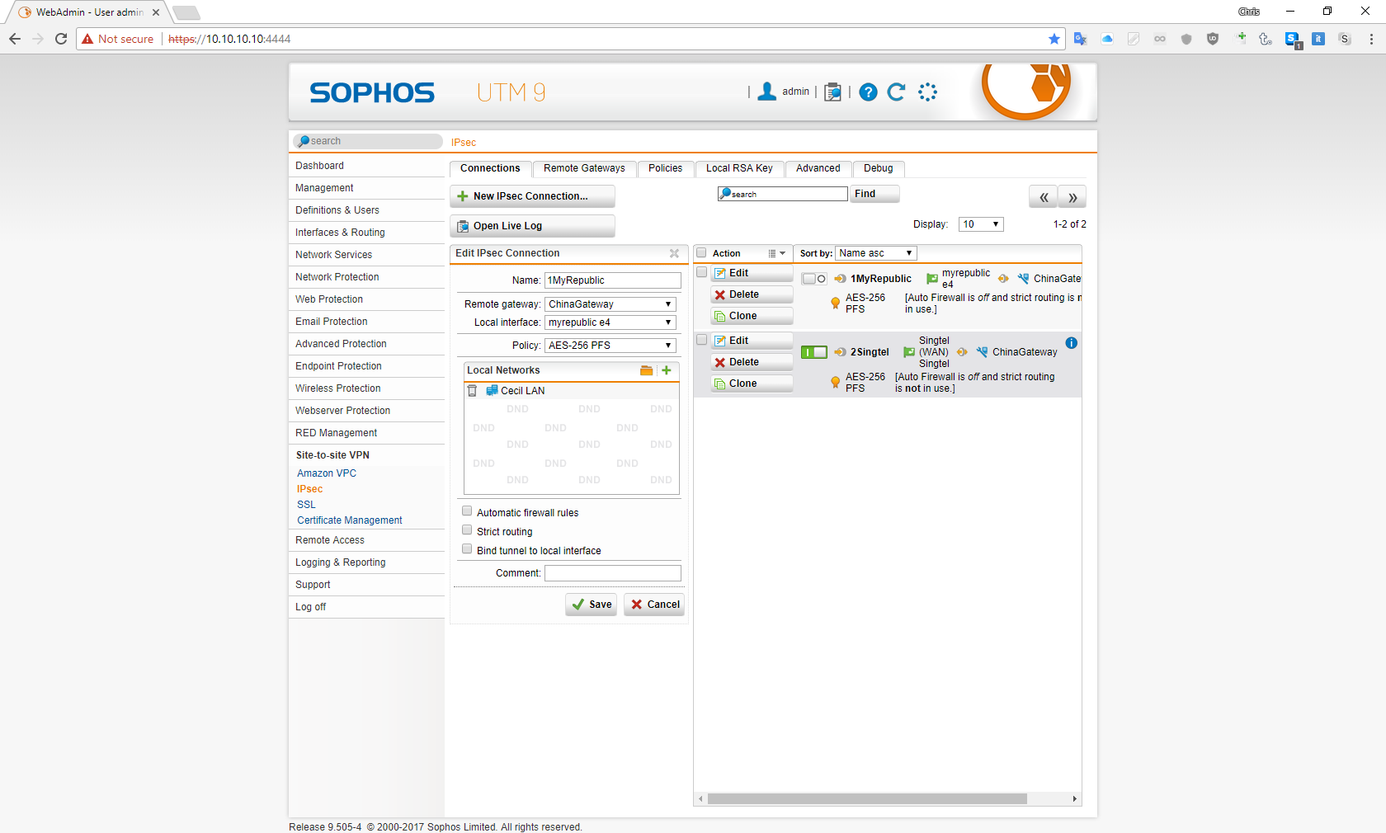
Task: Click the translate extension icon in toolbar
Action: (1081, 39)
